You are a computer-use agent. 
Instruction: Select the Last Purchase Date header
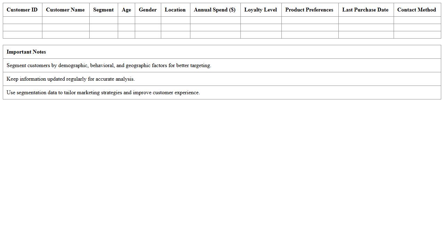pyautogui.click(x=365, y=10)
